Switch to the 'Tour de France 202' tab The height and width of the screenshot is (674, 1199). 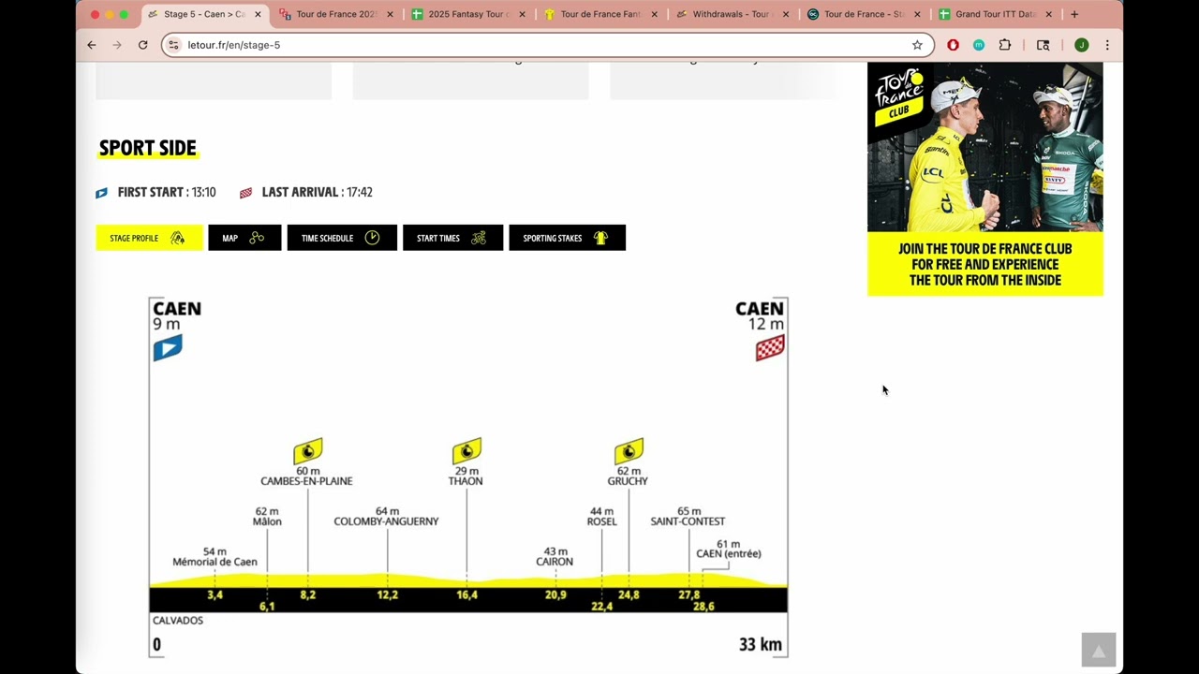coord(335,14)
